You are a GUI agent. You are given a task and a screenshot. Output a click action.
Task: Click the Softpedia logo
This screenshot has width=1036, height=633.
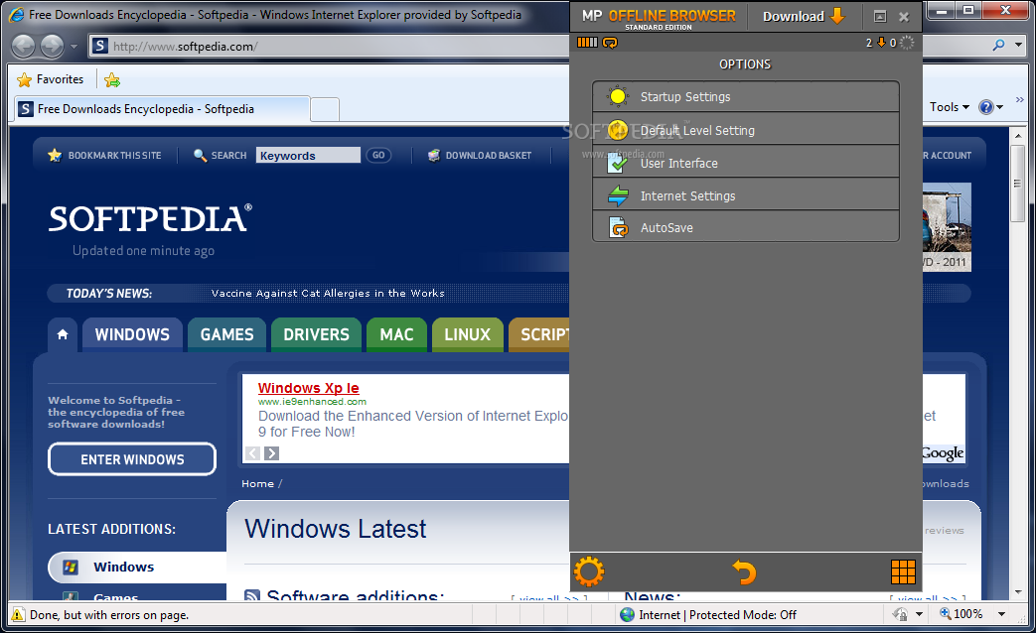pyautogui.click(x=150, y=218)
